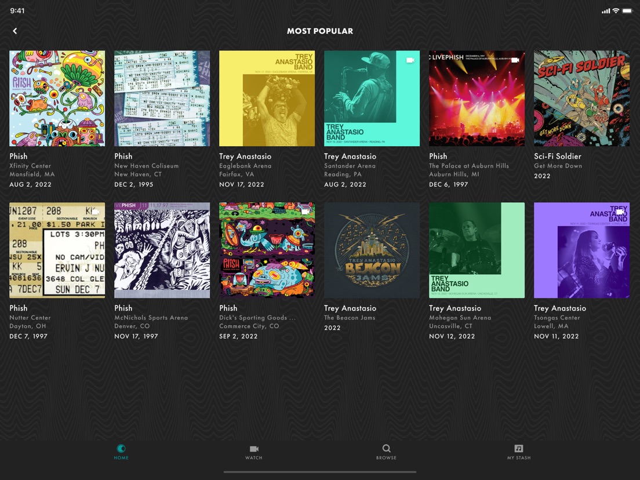This screenshot has width=640, height=480.
Task: Tap the video camera icon on Dick's Sporting Goods show
Action: (305, 210)
